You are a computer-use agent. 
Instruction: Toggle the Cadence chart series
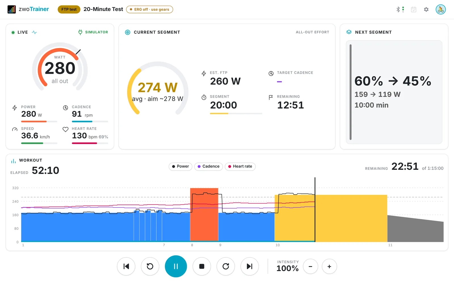tap(209, 166)
